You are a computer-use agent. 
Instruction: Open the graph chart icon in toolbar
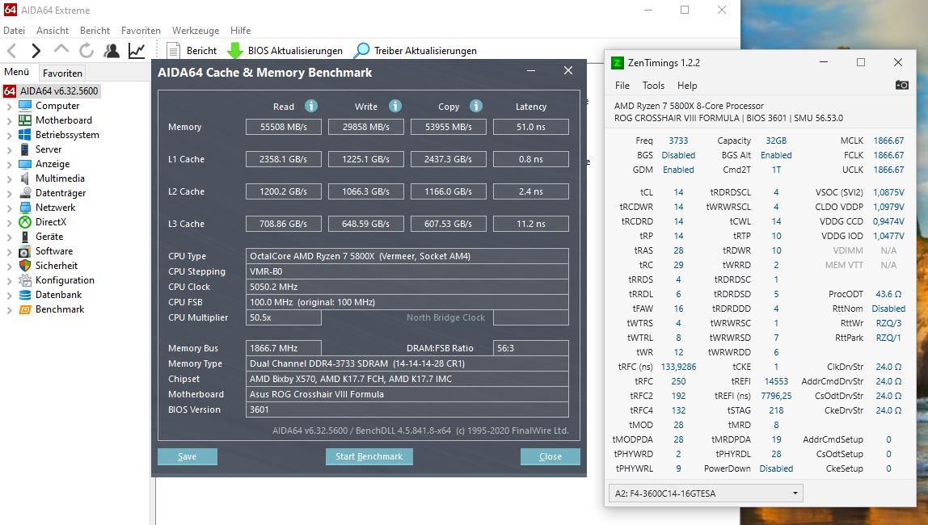[x=137, y=51]
